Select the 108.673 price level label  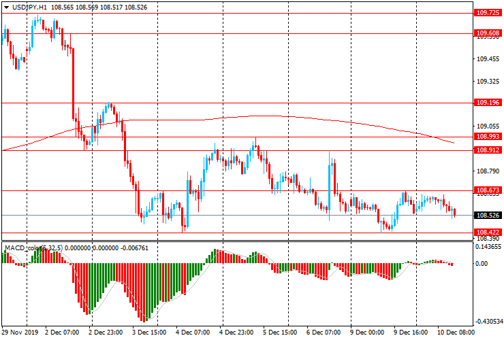click(488, 190)
